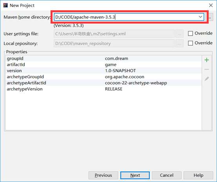The image size is (217, 182).
Task: Click the minus remove property icon
Action: (207, 69)
